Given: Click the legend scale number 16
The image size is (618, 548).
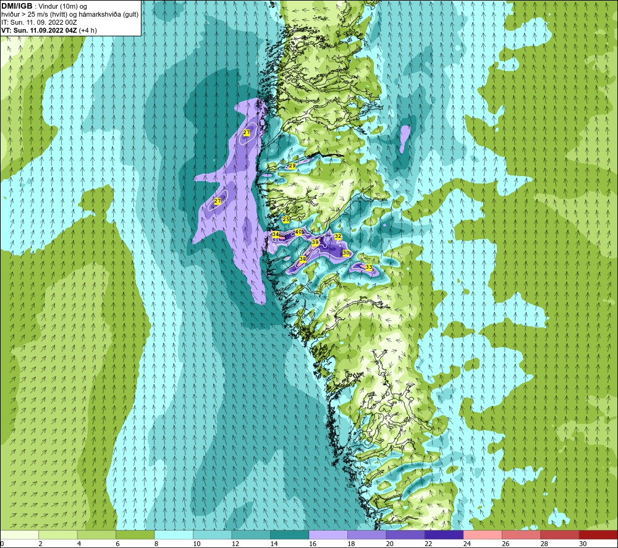Looking at the screenshot, I should click(x=313, y=544).
